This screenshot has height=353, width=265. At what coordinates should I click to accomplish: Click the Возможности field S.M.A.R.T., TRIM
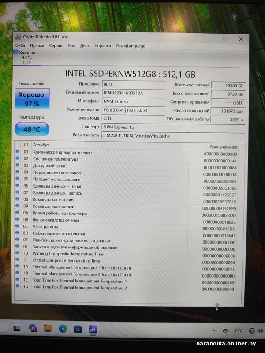173,136
